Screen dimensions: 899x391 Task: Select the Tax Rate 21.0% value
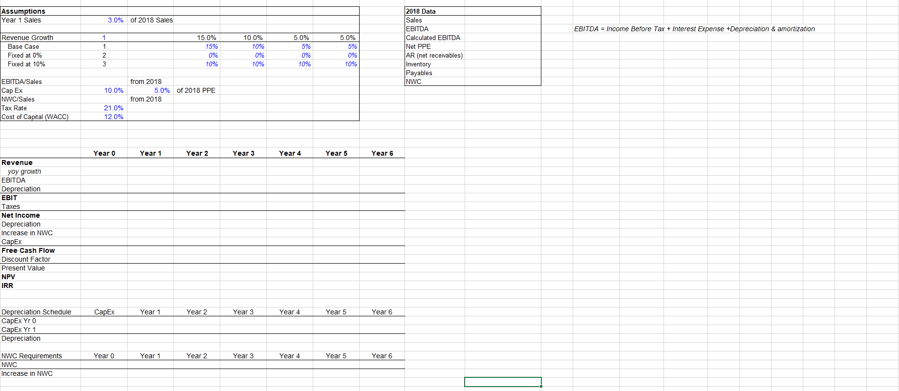(113, 108)
